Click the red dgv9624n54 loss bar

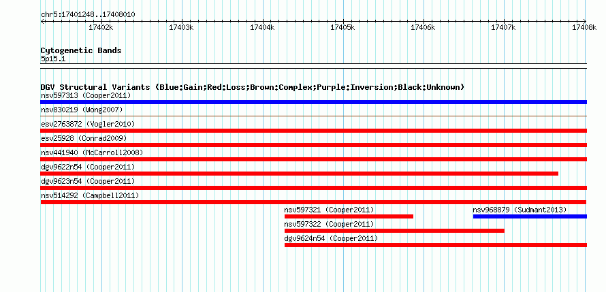[x=436, y=245]
